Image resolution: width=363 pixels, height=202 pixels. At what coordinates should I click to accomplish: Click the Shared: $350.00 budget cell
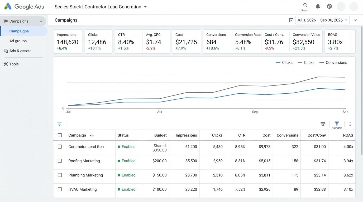[x=160, y=148]
